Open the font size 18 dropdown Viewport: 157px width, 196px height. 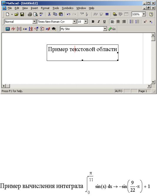[86, 21]
